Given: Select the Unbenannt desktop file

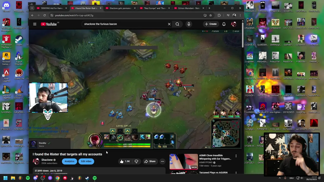Looking at the screenshot, I should pos(275,24).
